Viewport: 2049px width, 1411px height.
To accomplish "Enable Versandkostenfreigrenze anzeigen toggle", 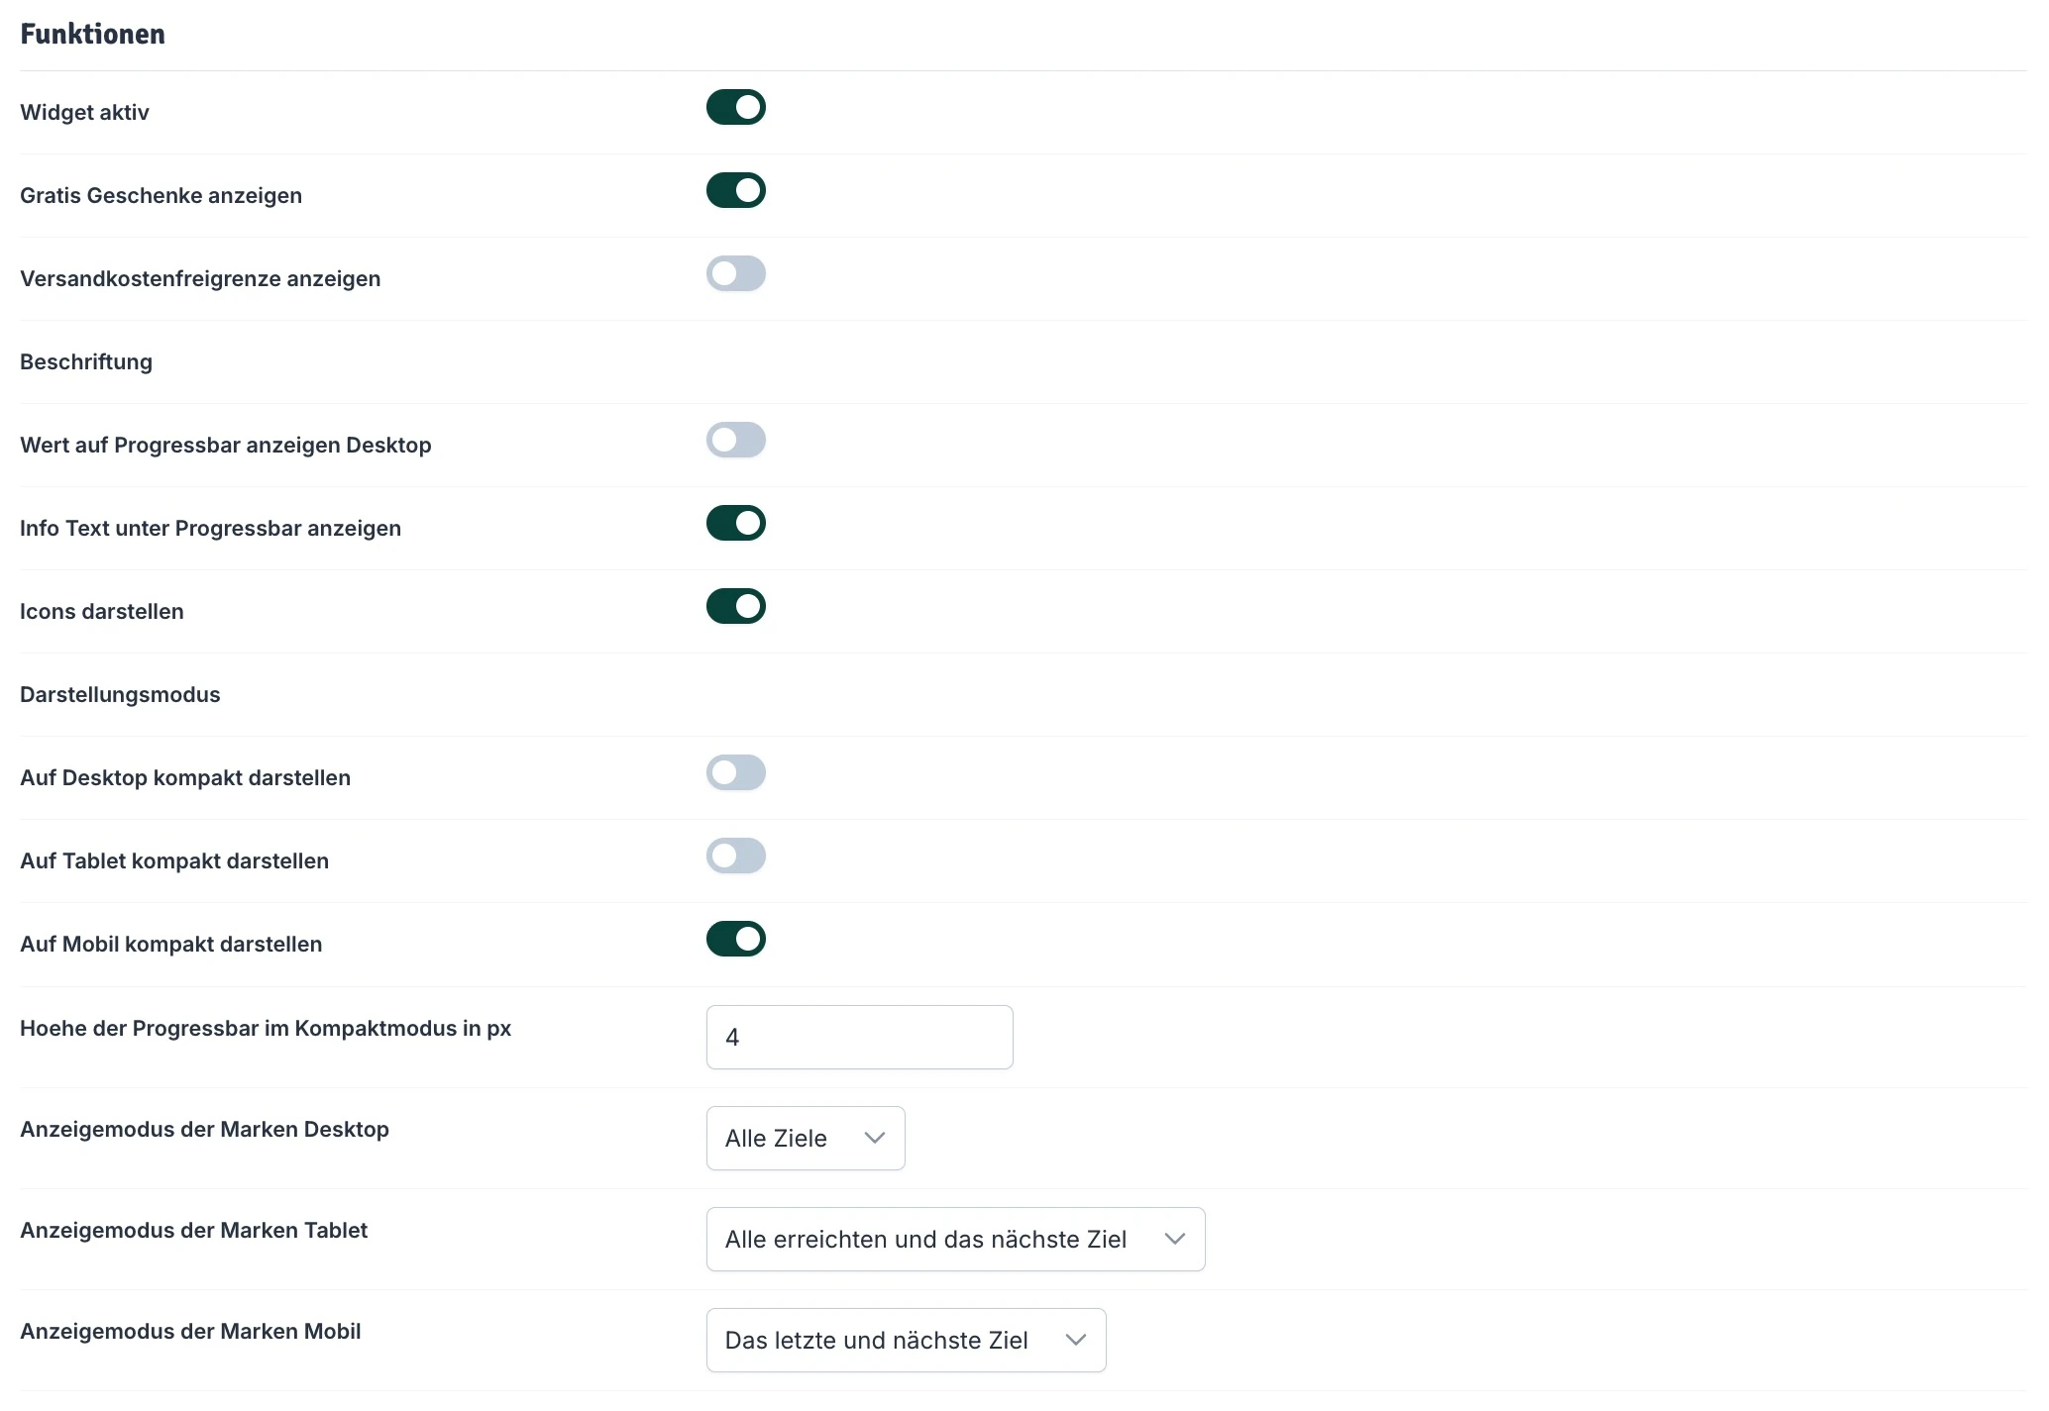I will (x=735, y=273).
